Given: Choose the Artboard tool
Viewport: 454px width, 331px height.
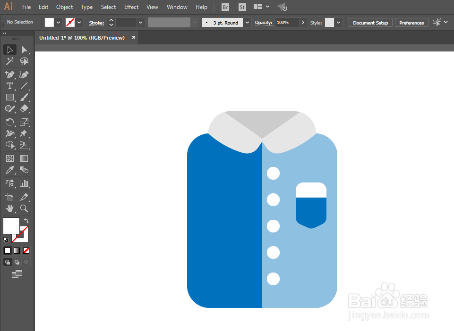Looking at the screenshot, I should 10,197.
